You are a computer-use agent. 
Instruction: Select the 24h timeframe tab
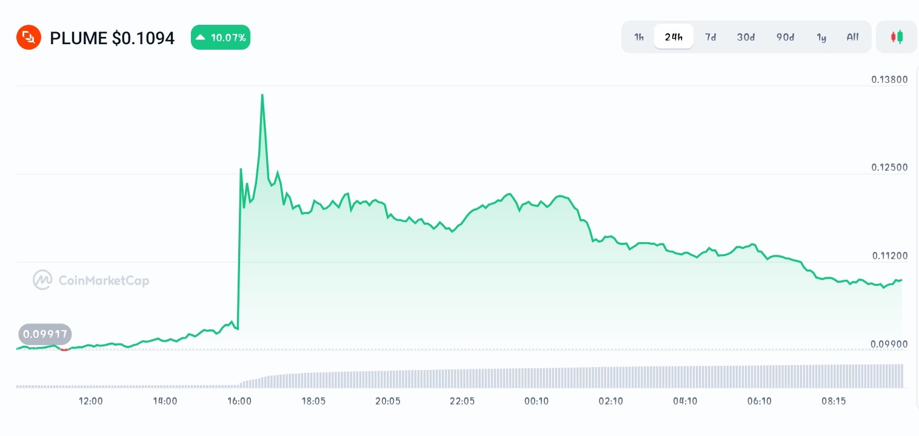673,37
